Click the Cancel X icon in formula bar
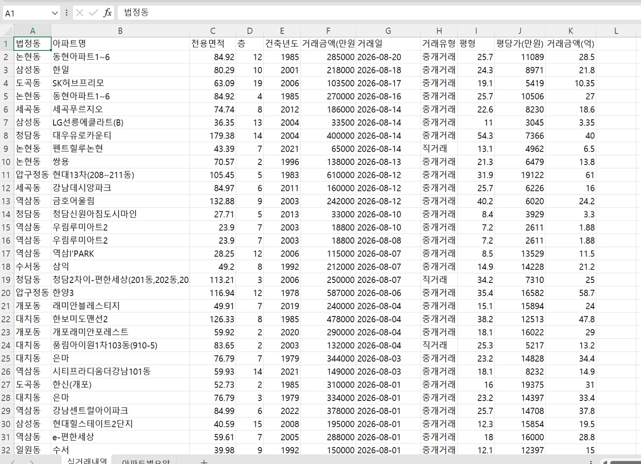Screen dimensions: 641x464 point(80,13)
